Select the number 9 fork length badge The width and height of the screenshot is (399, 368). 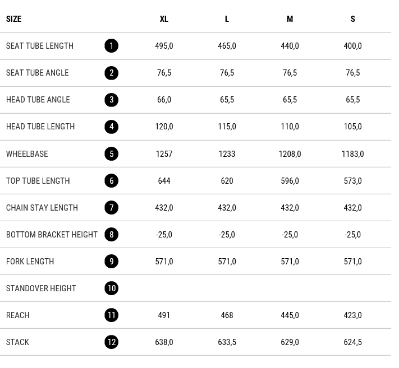tap(111, 262)
